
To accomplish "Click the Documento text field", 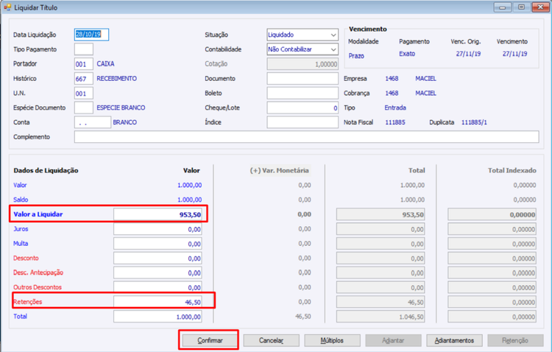I will pyautogui.click(x=302, y=79).
